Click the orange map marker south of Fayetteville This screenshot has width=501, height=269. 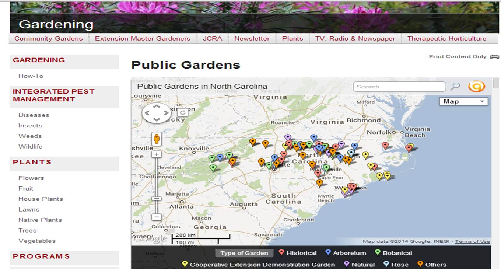pyautogui.click(x=319, y=182)
